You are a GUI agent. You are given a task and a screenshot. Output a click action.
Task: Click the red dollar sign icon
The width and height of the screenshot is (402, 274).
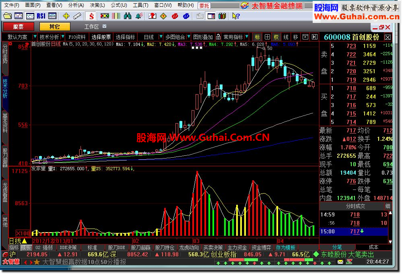pos(91,16)
